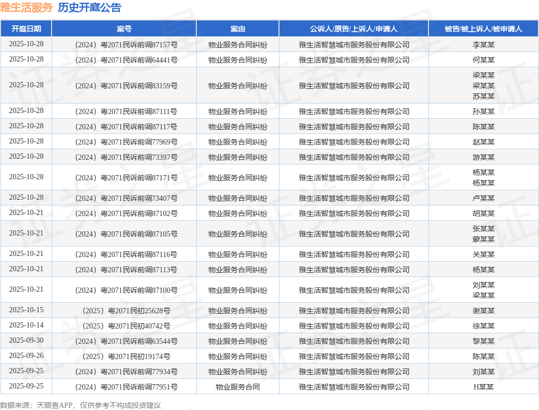Screen dimensions: 539x410
Task: Click defendant 游某某
Action: (x=483, y=157)
